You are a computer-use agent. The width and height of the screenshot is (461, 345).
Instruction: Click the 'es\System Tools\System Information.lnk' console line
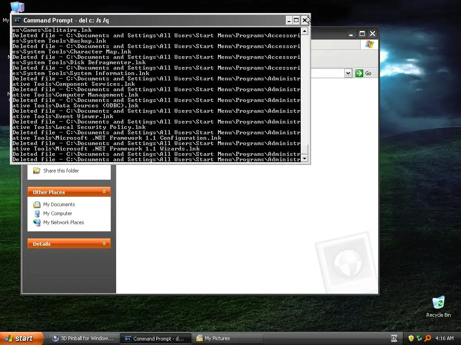click(x=81, y=73)
